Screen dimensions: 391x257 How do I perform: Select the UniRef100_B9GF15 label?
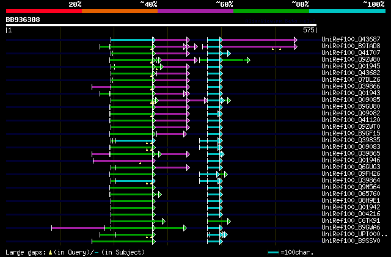[x=351, y=133]
